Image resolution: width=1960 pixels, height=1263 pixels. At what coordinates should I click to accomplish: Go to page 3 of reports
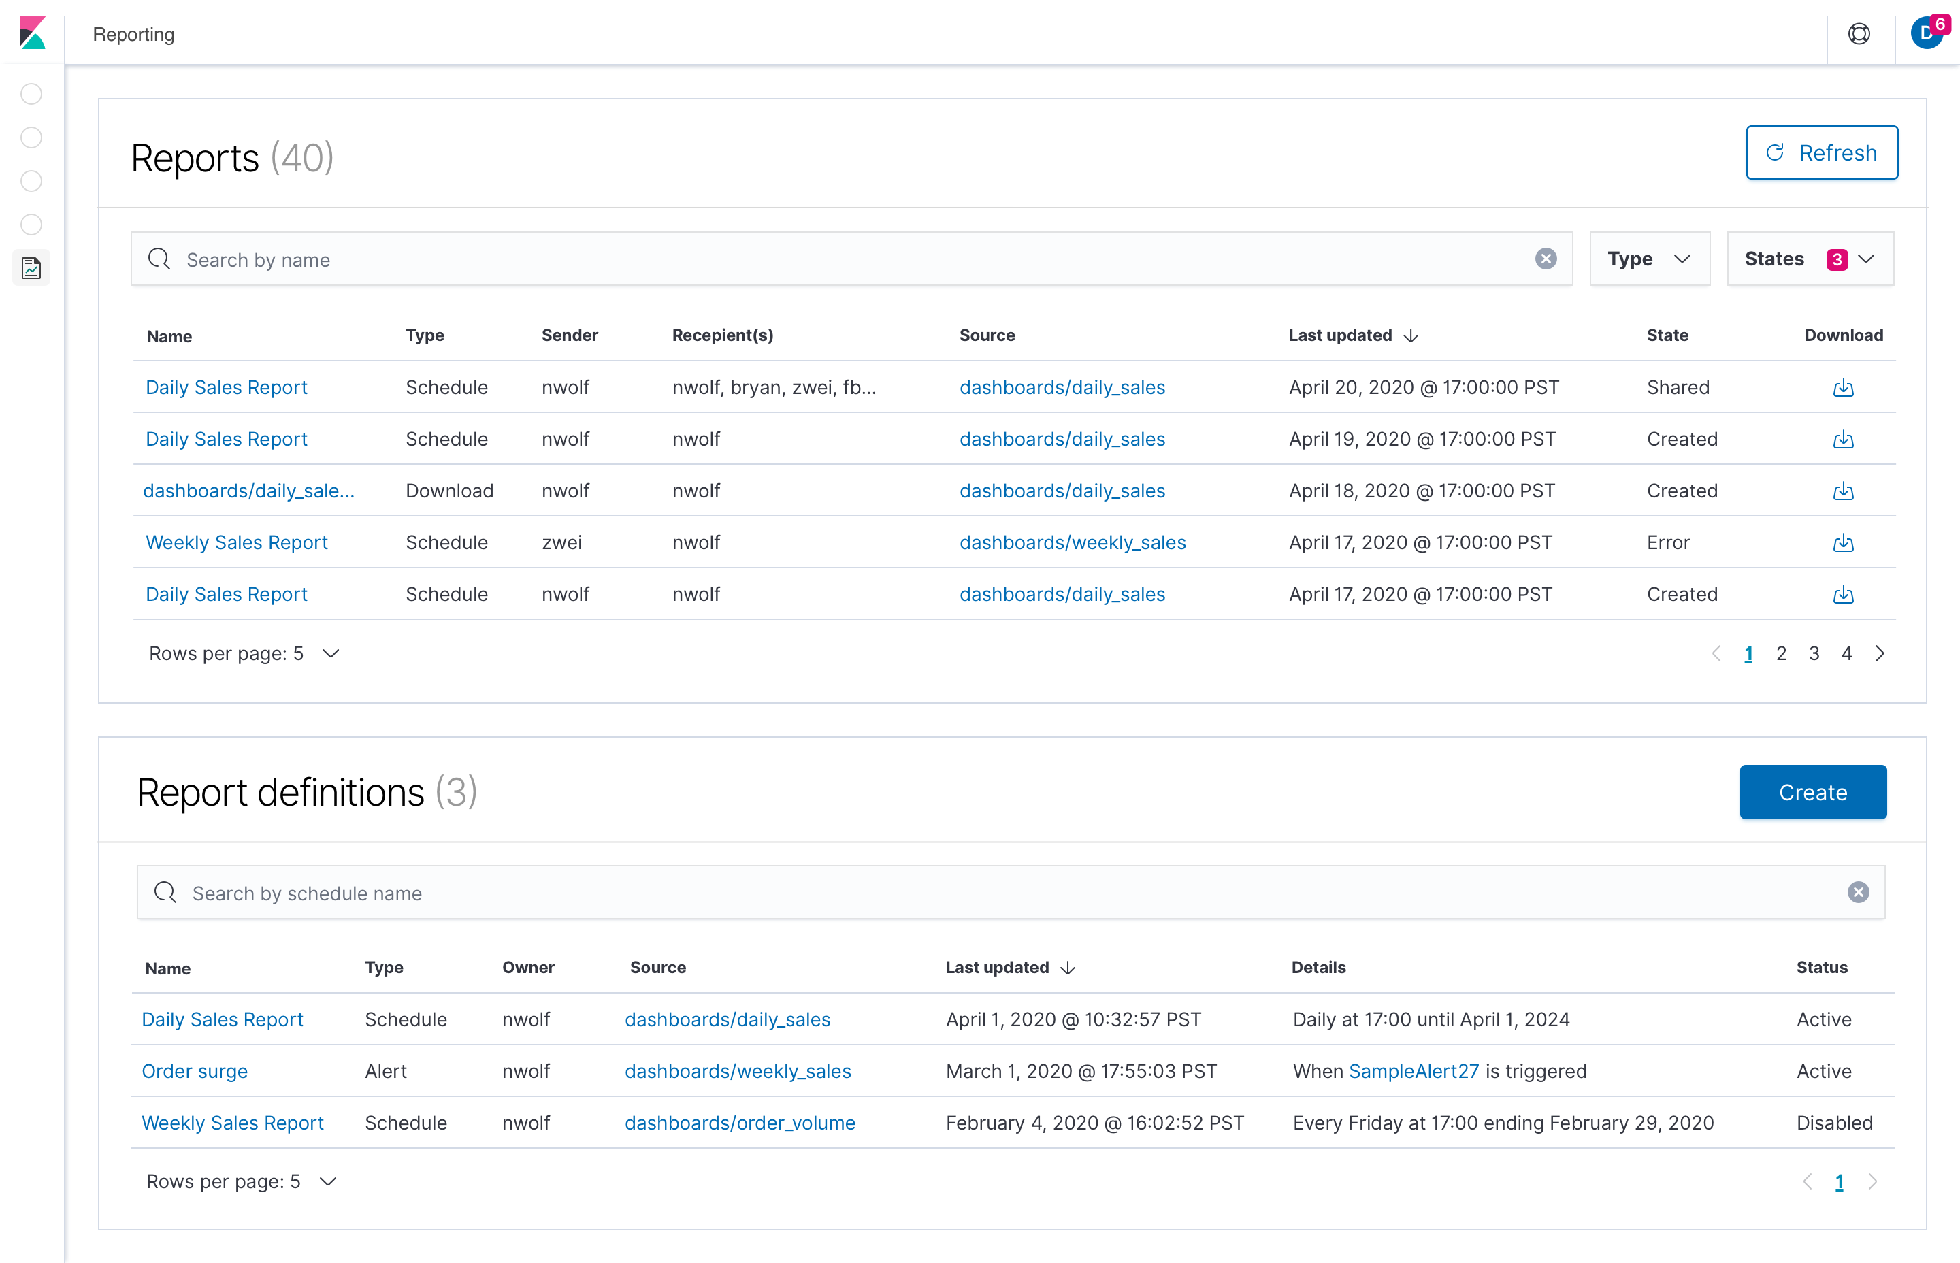coord(1813,654)
